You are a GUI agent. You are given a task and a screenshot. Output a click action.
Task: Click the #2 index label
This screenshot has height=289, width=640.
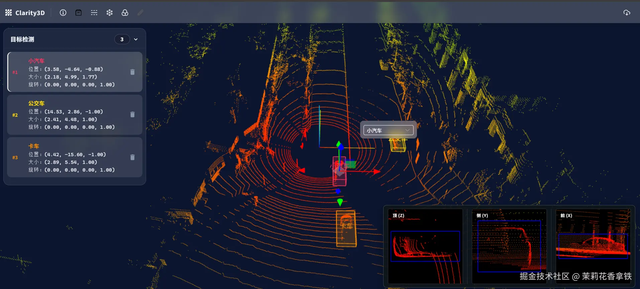coord(15,115)
